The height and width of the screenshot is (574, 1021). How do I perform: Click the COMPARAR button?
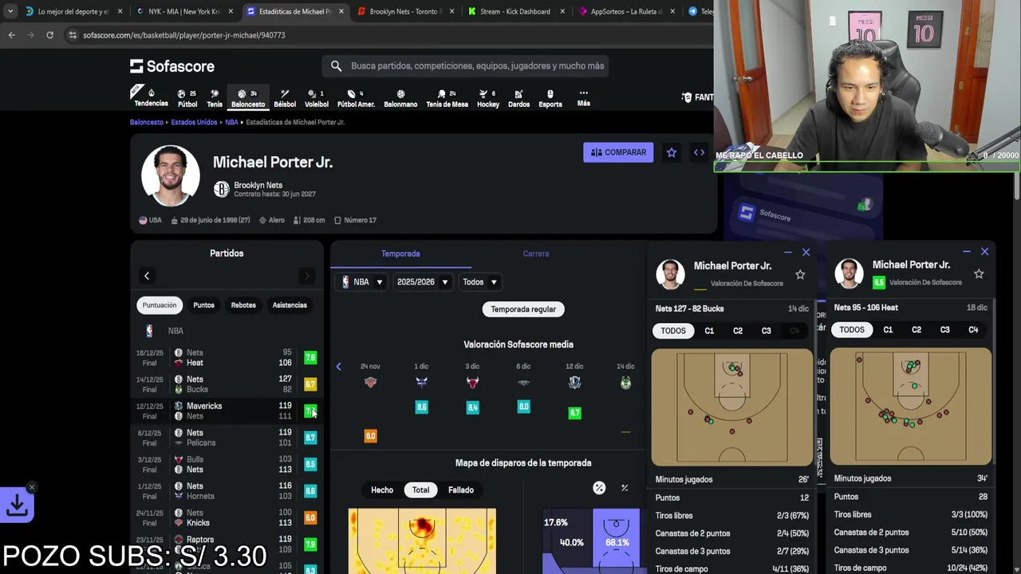click(618, 152)
